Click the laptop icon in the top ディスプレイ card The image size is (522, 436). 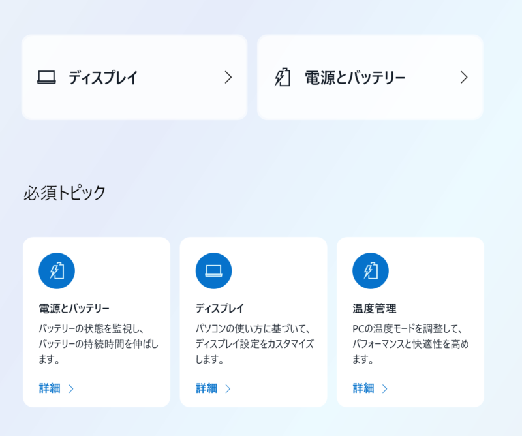click(x=46, y=78)
